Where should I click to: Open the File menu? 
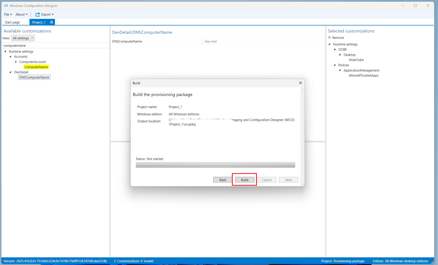[8, 14]
